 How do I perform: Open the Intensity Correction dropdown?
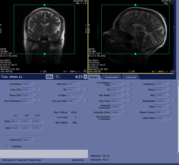pos(124,107)
